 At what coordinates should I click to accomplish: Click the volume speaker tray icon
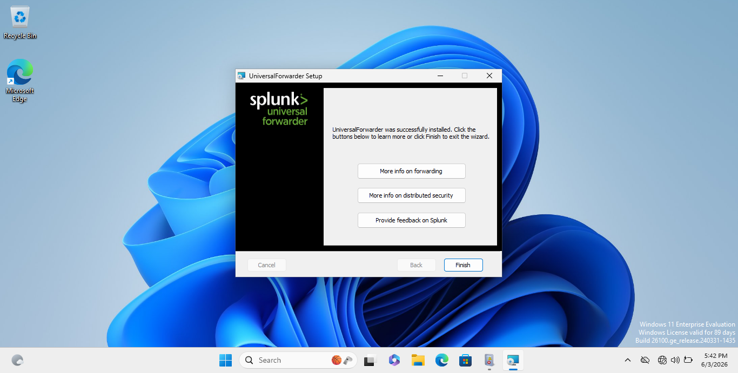675,360
